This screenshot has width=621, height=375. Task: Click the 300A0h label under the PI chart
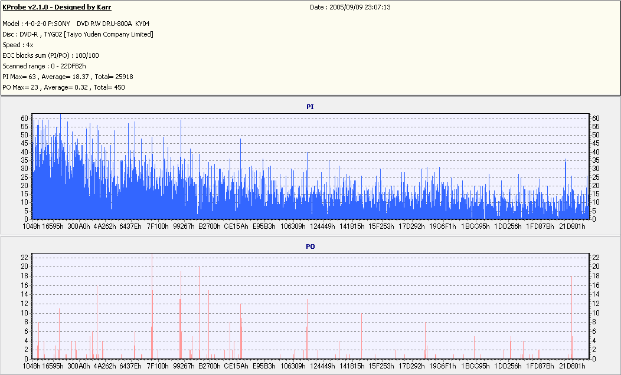click(x=79, y=226)
